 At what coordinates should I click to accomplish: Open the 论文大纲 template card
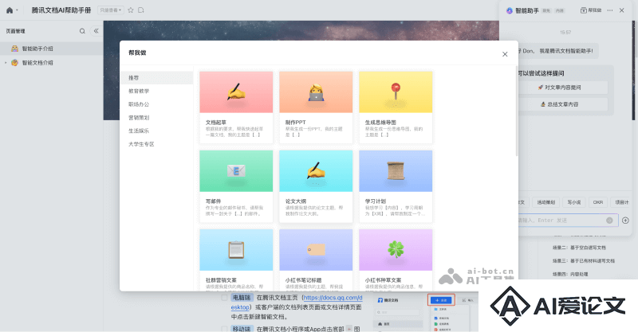[x=316, y=186]
